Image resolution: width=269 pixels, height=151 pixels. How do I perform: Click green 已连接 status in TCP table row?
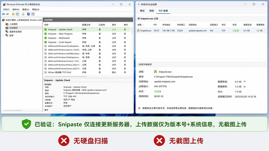(236, 31)
